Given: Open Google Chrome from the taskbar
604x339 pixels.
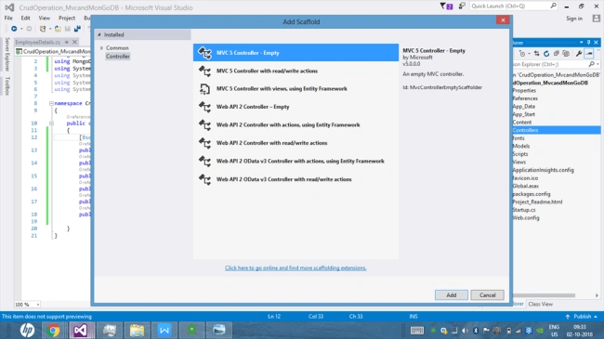Looking at the screenshot, I should (x=53, y=330).
